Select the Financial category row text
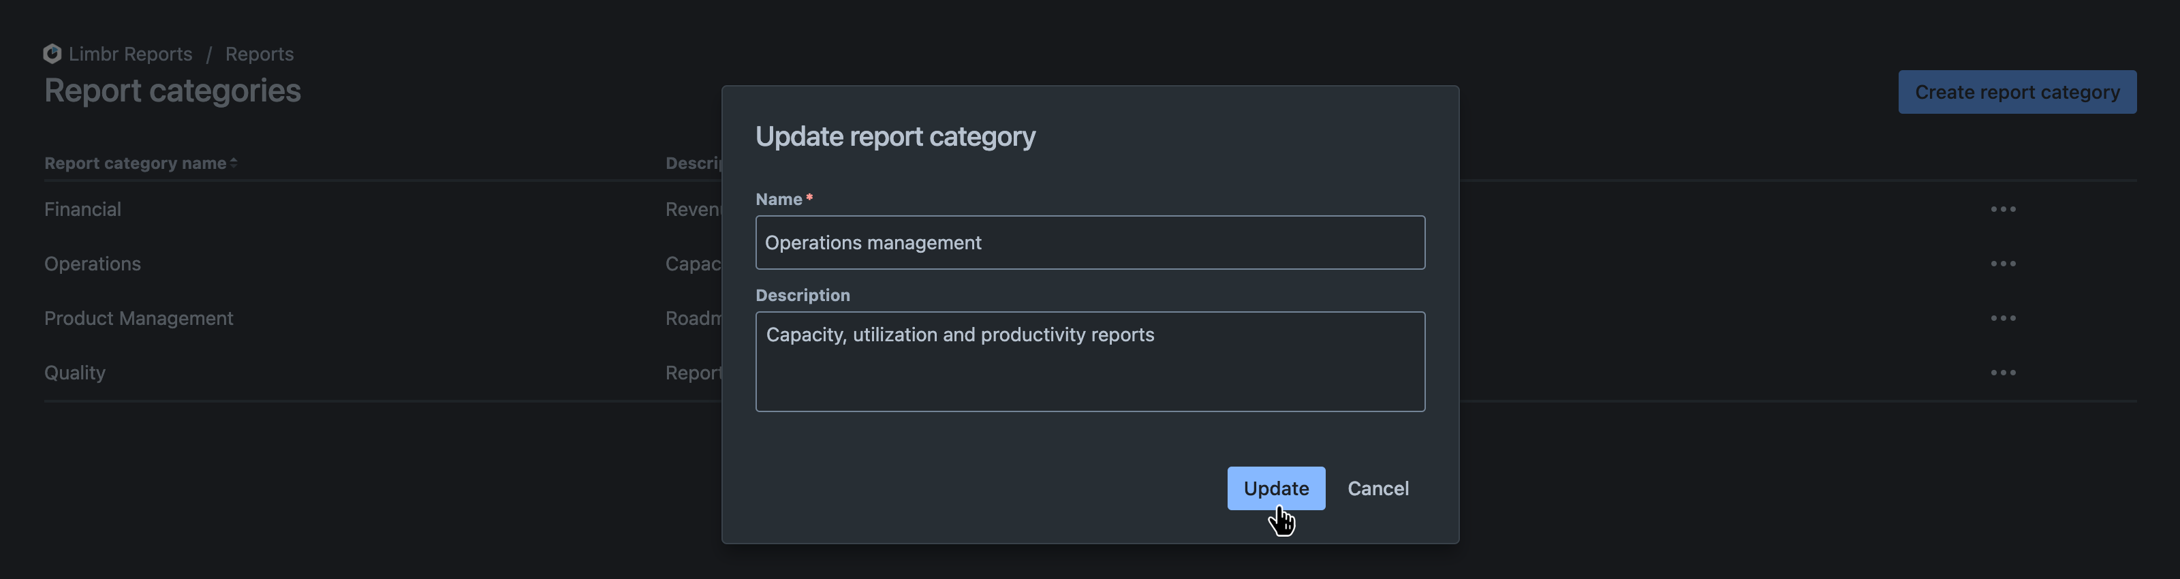The height and width of the screenshot is (579, 2180). coord(82,209)
